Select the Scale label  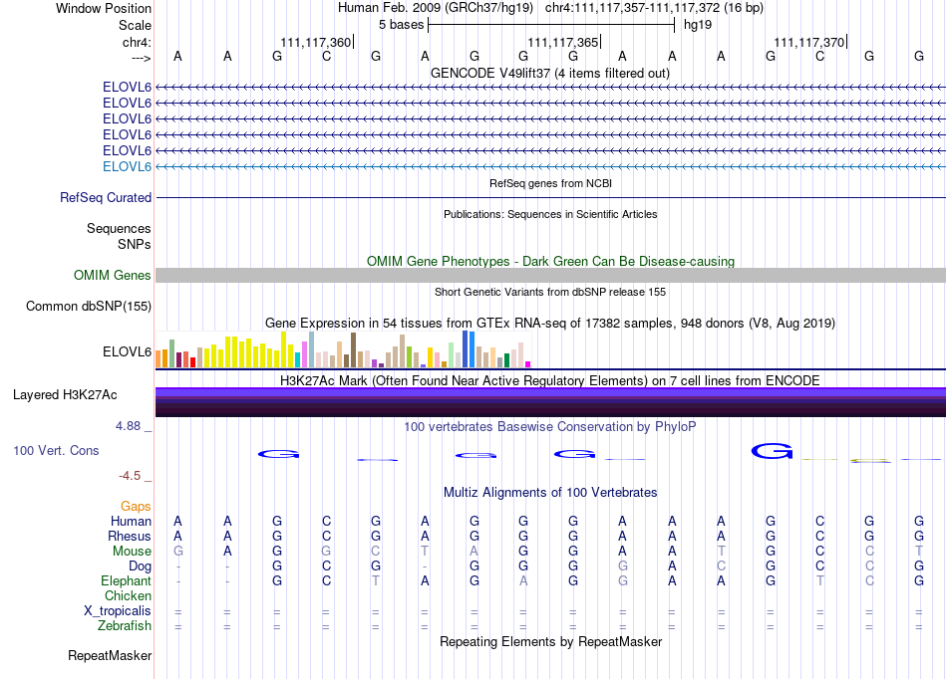[135, 25]
